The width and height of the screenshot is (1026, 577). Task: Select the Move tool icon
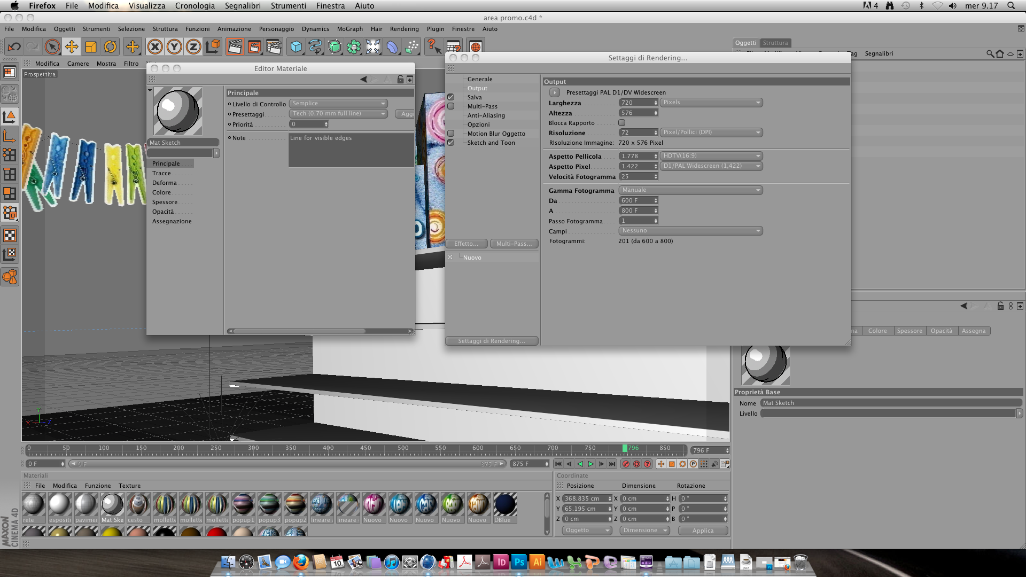[71, 47]
